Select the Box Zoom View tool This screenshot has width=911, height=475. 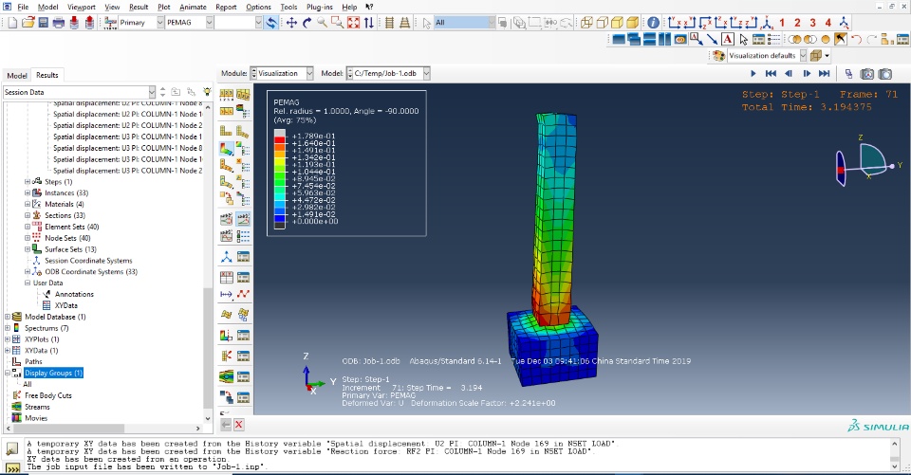pos(337,23)
